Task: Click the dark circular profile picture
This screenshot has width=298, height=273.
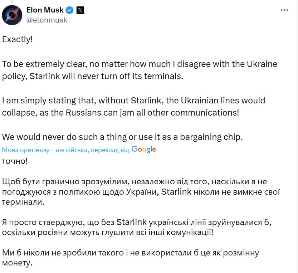Action: 12,15
